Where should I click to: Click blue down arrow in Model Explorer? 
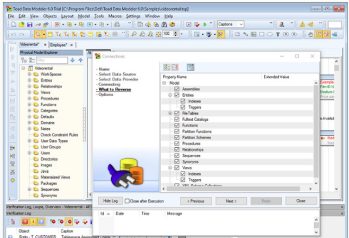(72, 60)
